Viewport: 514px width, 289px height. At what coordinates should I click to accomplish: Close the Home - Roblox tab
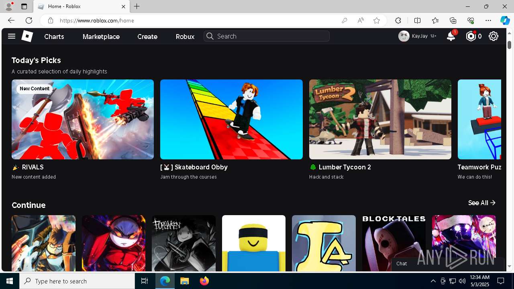click(x=124, y=6)
